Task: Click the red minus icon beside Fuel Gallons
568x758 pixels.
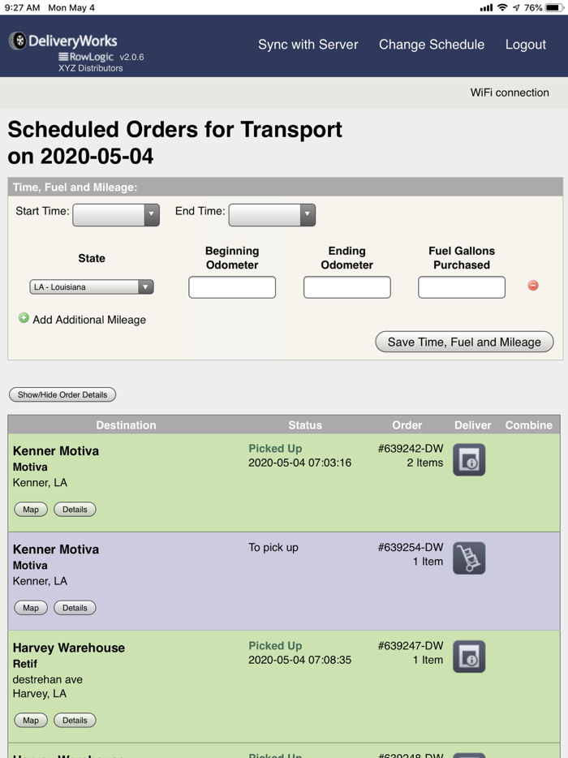Action: point(533,285)
